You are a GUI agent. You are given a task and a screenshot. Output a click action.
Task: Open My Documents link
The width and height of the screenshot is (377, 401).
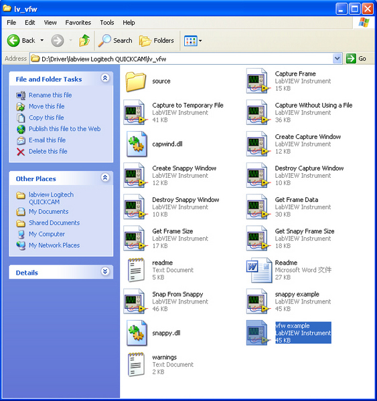pyautogui.click(x=48, y=212)
